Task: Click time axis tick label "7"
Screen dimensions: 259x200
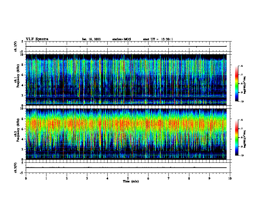Action: [169, 178]
